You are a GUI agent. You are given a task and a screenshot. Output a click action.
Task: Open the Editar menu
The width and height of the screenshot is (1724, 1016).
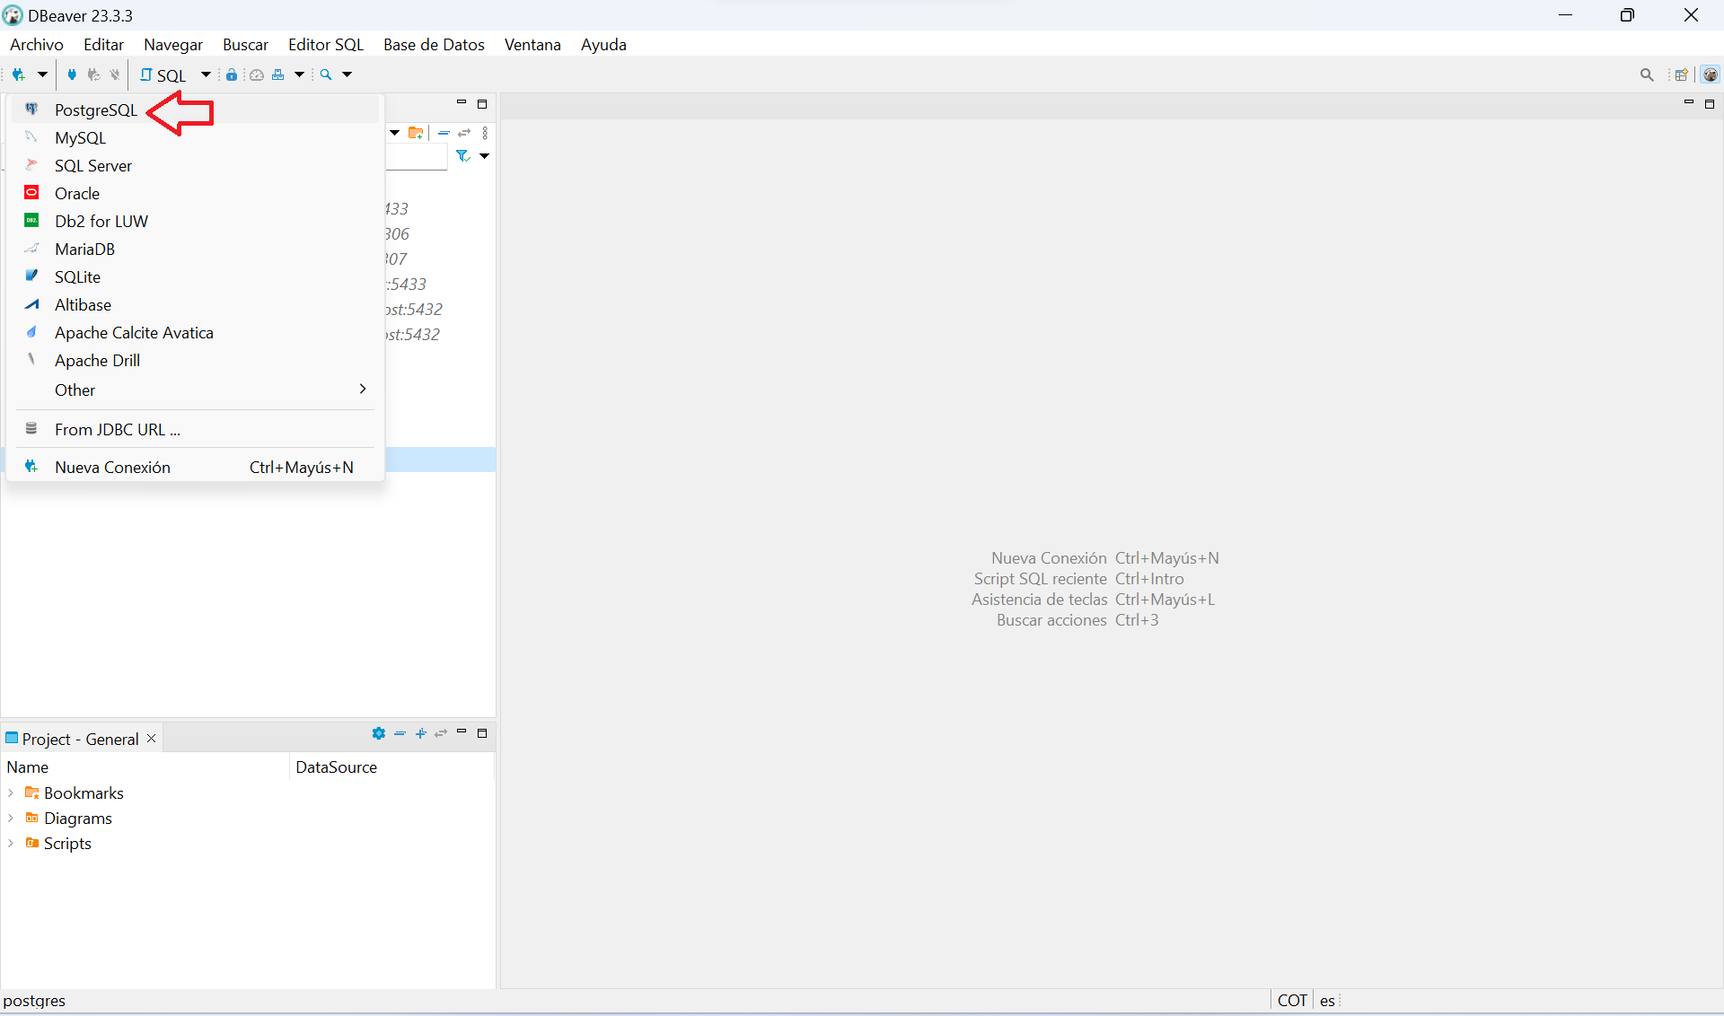click(x=103, y=44)
